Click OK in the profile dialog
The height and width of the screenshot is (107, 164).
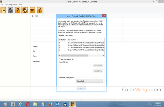point(81,88)
